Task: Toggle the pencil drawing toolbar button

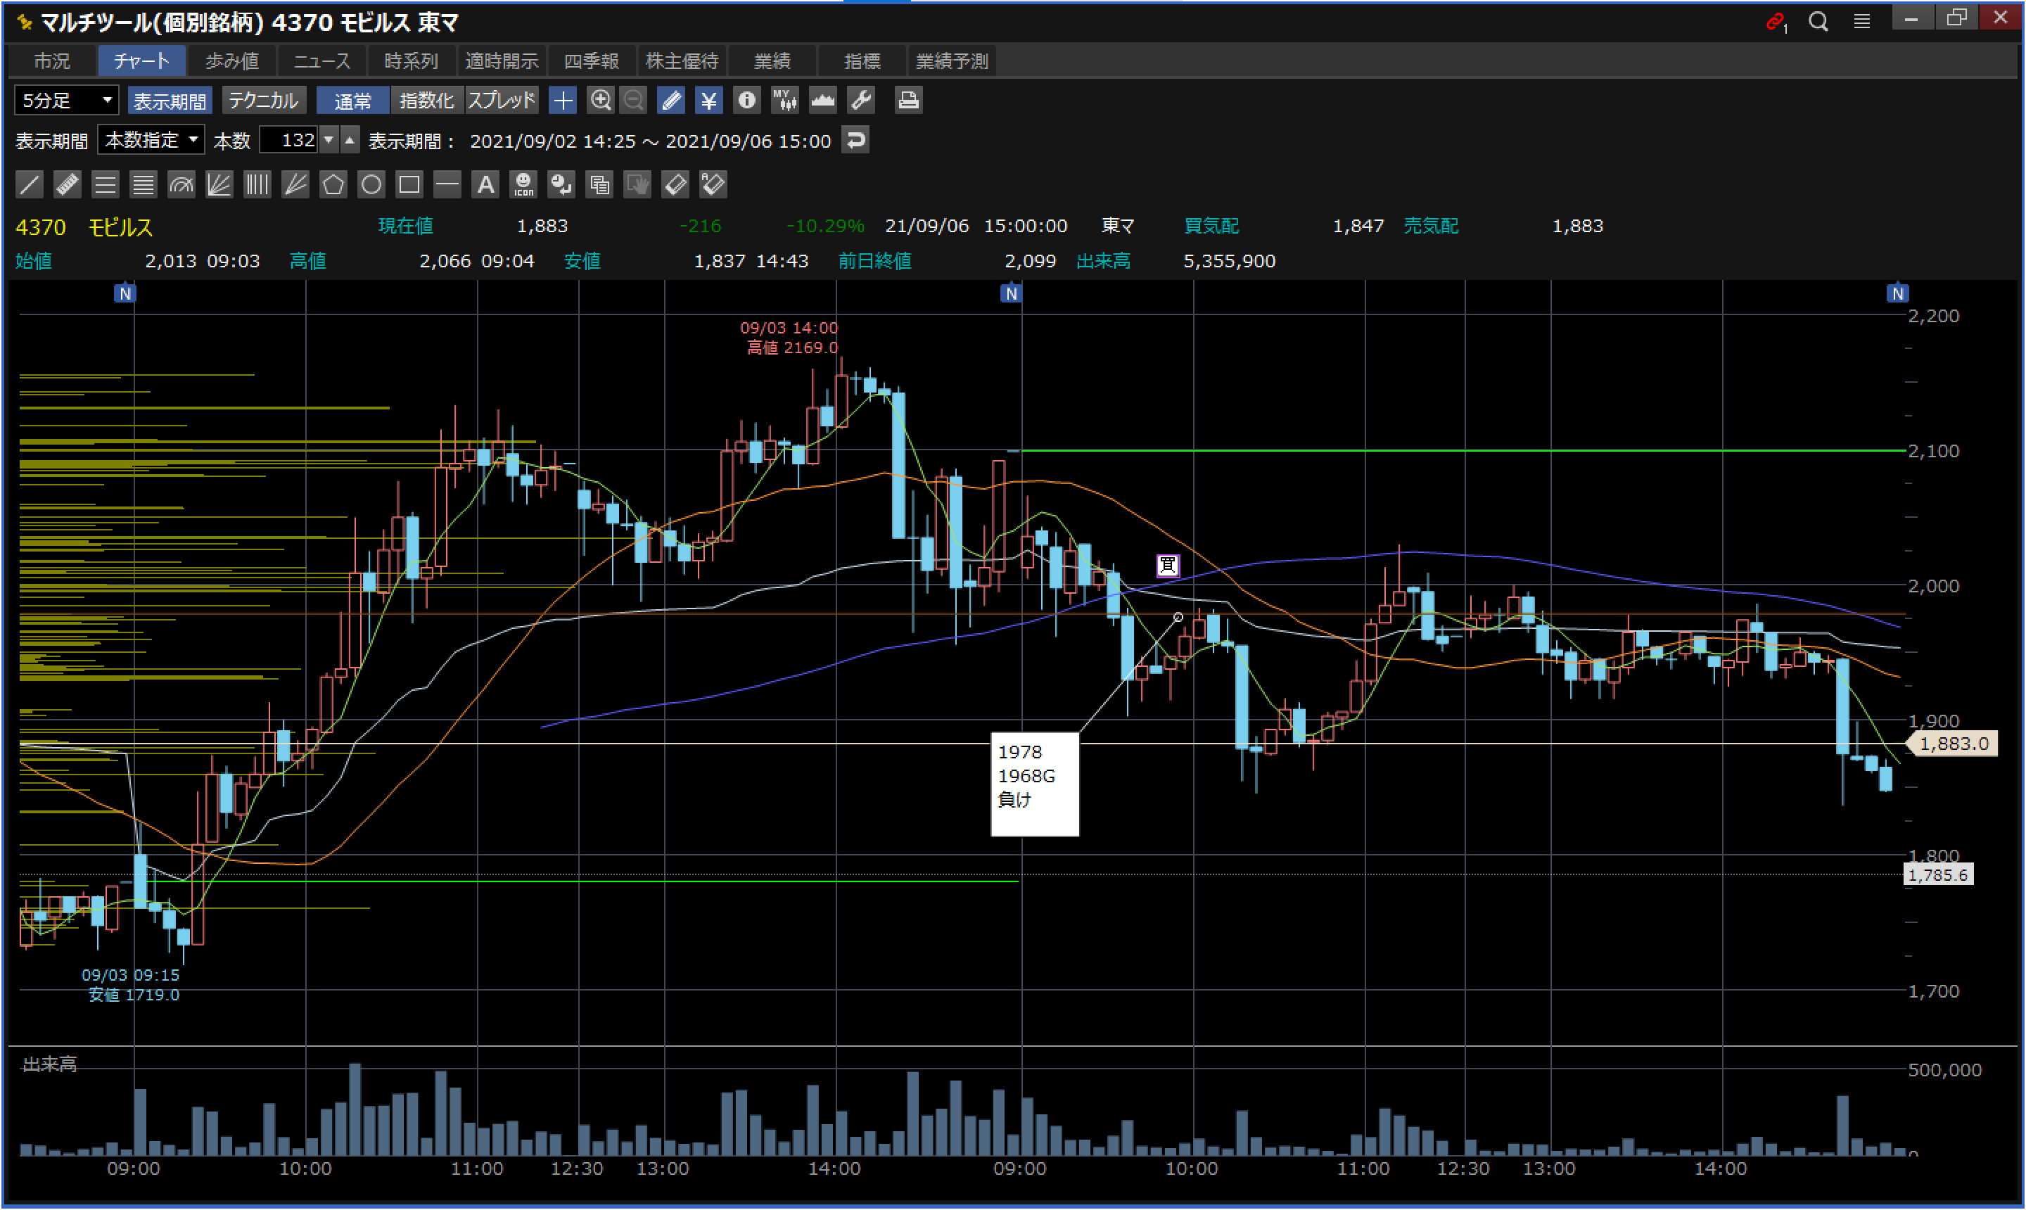Action: tap(671, 101)
